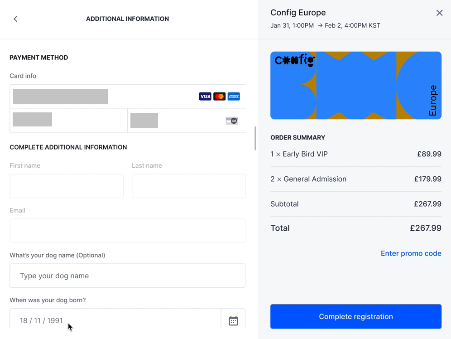
Task: Click the Config logo on the banner
Action: (295, 60)
